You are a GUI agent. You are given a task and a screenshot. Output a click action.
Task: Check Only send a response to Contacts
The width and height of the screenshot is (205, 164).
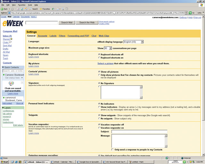(112, 150)
